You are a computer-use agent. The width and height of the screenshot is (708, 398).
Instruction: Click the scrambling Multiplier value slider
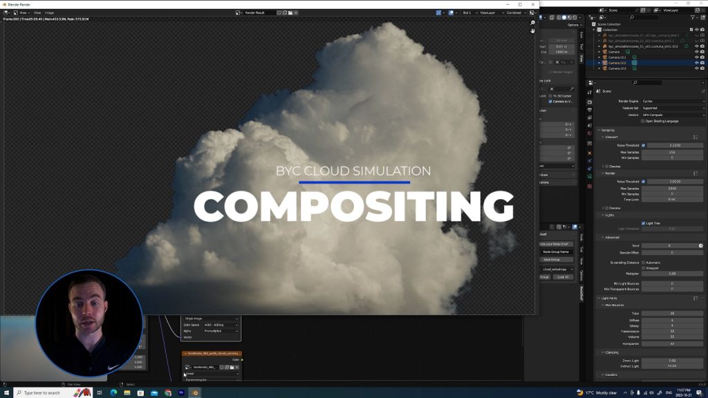click(672, 274)
